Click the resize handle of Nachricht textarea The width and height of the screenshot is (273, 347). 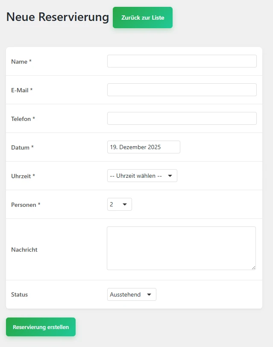click(253, 268)
